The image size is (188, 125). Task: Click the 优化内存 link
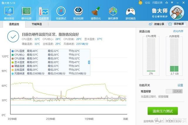click(178, 31)
